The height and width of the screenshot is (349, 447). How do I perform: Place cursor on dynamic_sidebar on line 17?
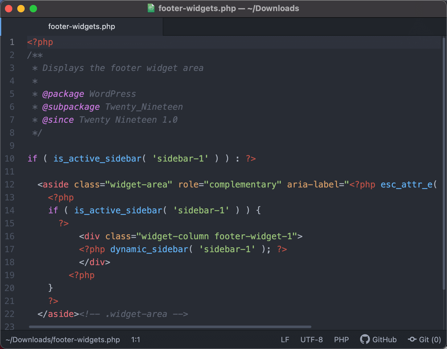(149, 249)
